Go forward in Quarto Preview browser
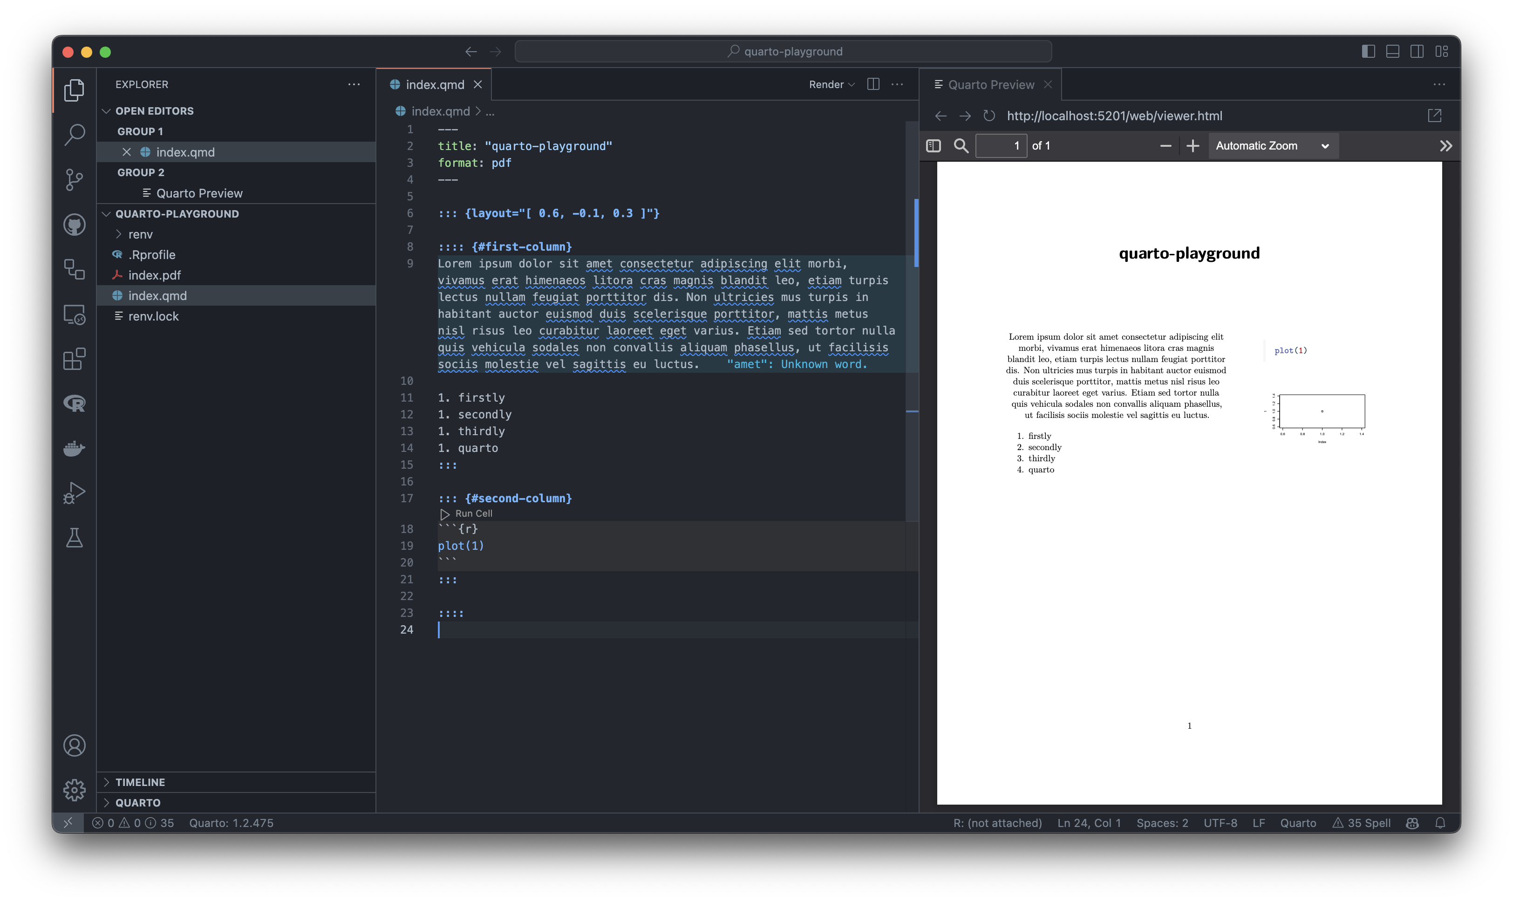Image resolution: width=1513 pixels, height=902 pixels. 965,116
